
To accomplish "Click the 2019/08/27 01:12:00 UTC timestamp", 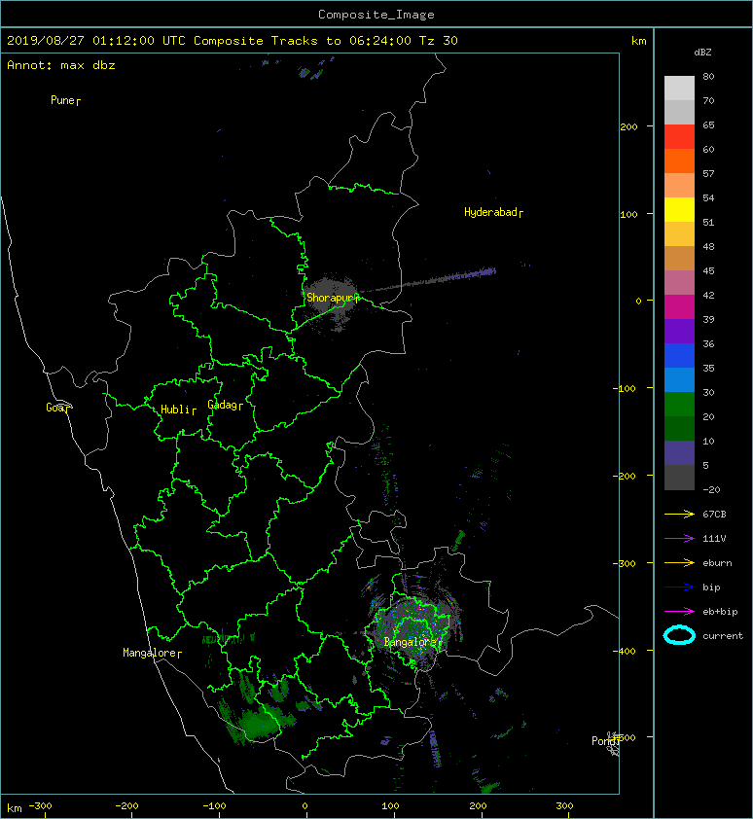I will [96, 40].
